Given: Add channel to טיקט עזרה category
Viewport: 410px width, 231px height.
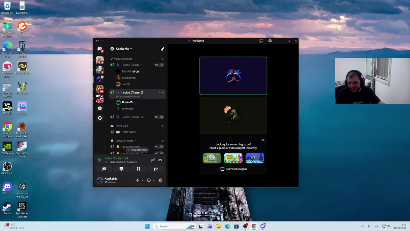Looking at the screenshot, I should 162,126.
